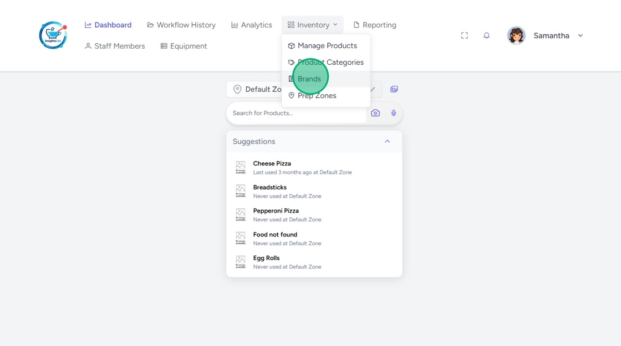Click the Egg Rolls placeholder image
This screenshot has width=621, height=346.
point(241,262)
